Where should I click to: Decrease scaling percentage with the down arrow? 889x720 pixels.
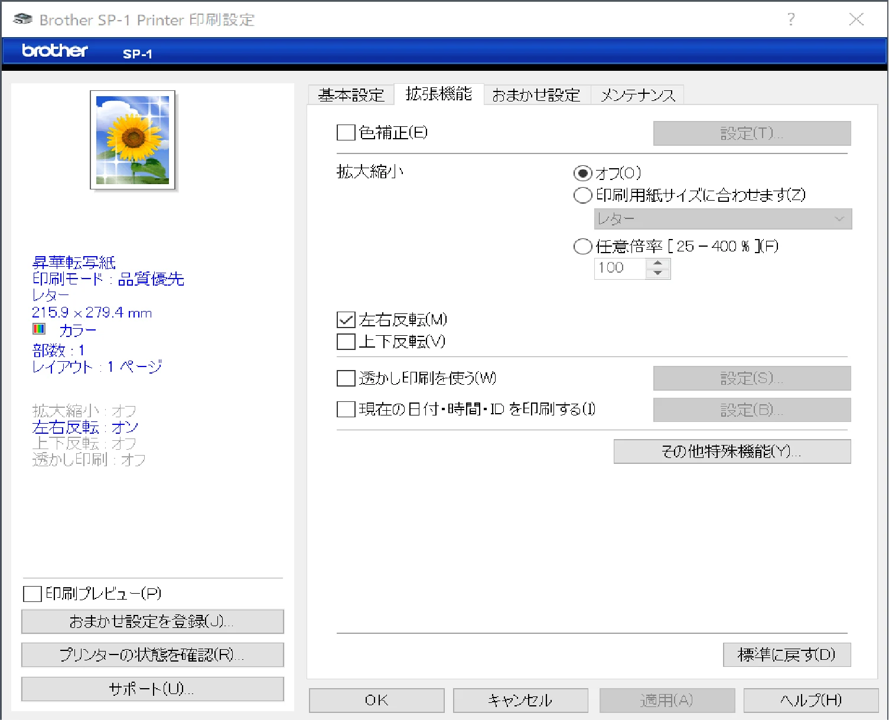click(x=657, y=273)
